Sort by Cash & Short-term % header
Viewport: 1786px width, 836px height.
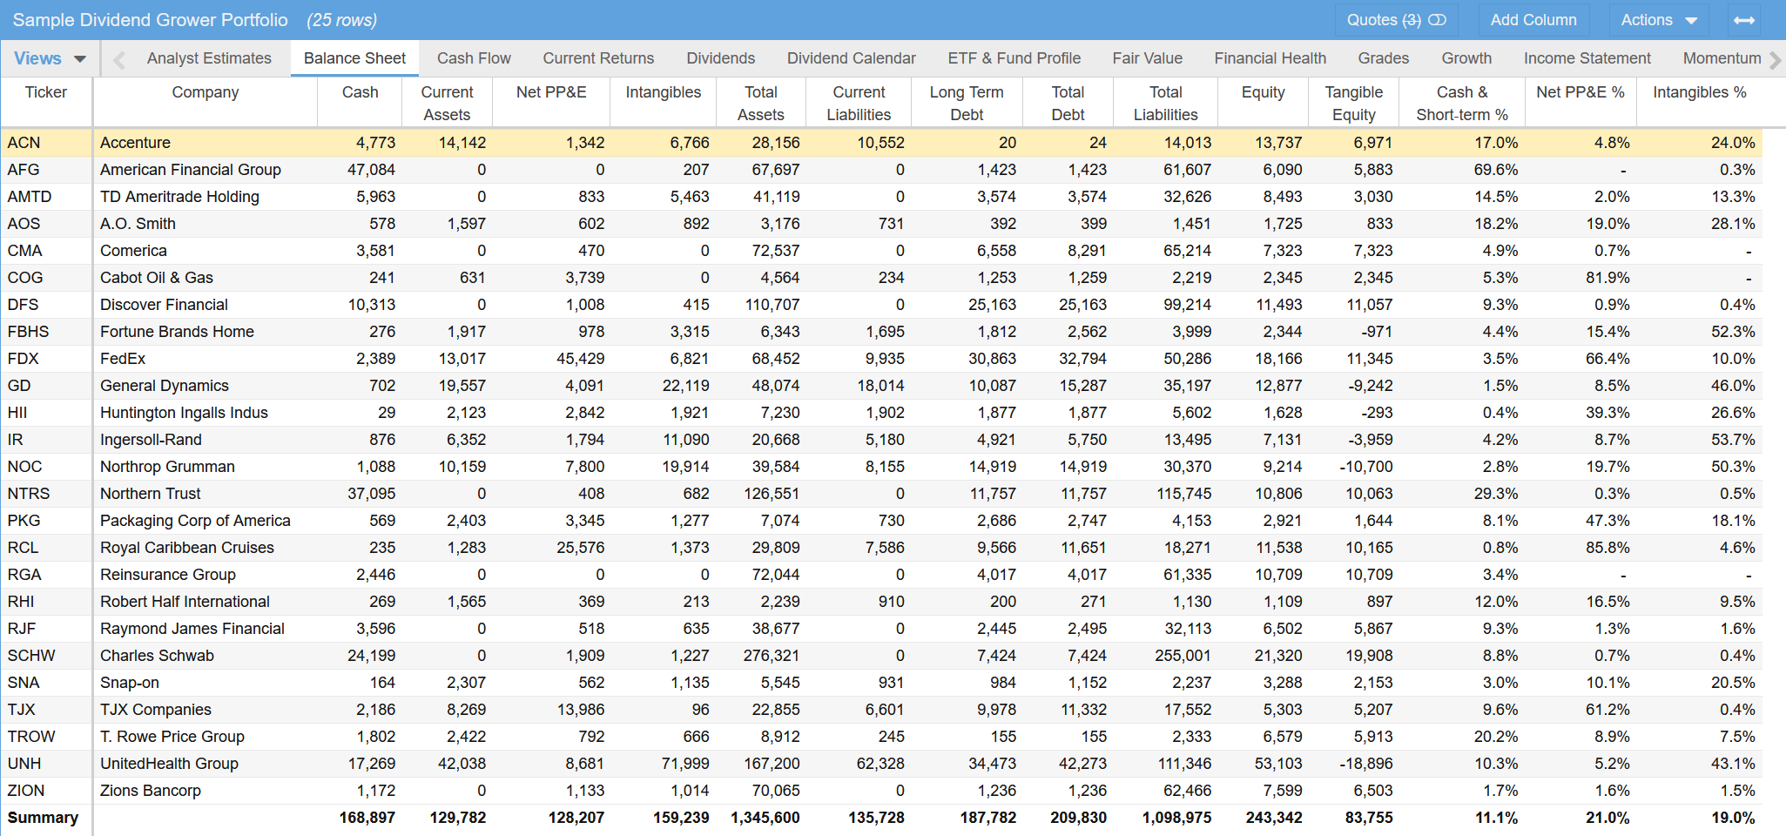pos(1462,103)
